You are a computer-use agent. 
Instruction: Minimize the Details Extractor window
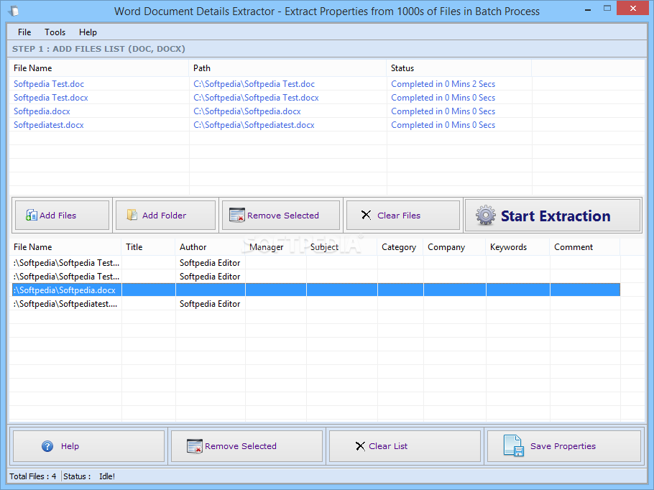pos(588,9)
